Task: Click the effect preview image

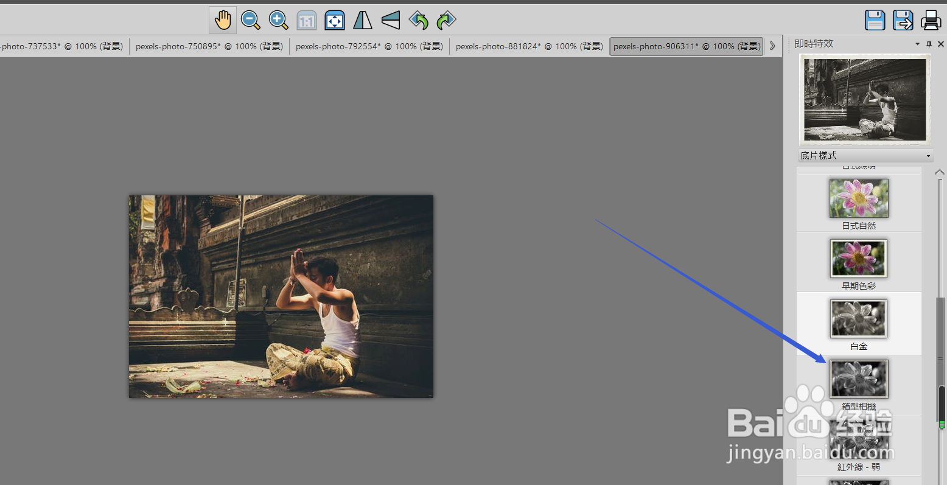Action: (865, 99)
